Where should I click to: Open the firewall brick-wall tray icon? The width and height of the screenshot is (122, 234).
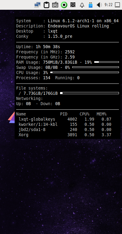[x=73, y=5]
